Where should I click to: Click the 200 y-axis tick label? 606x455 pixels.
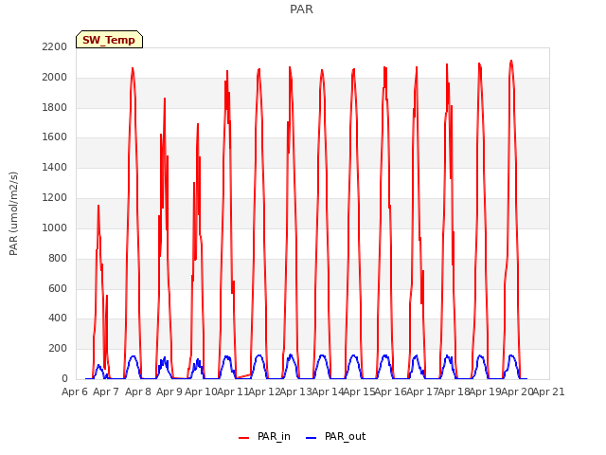(58, 349)
